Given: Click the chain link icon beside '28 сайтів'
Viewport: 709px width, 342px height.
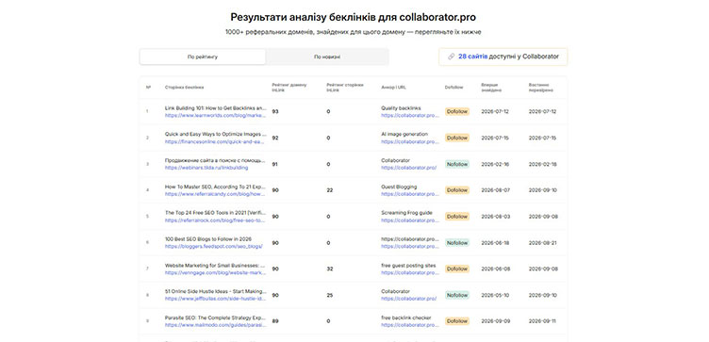Looking at the screenshot, I should tap(451, 57).
